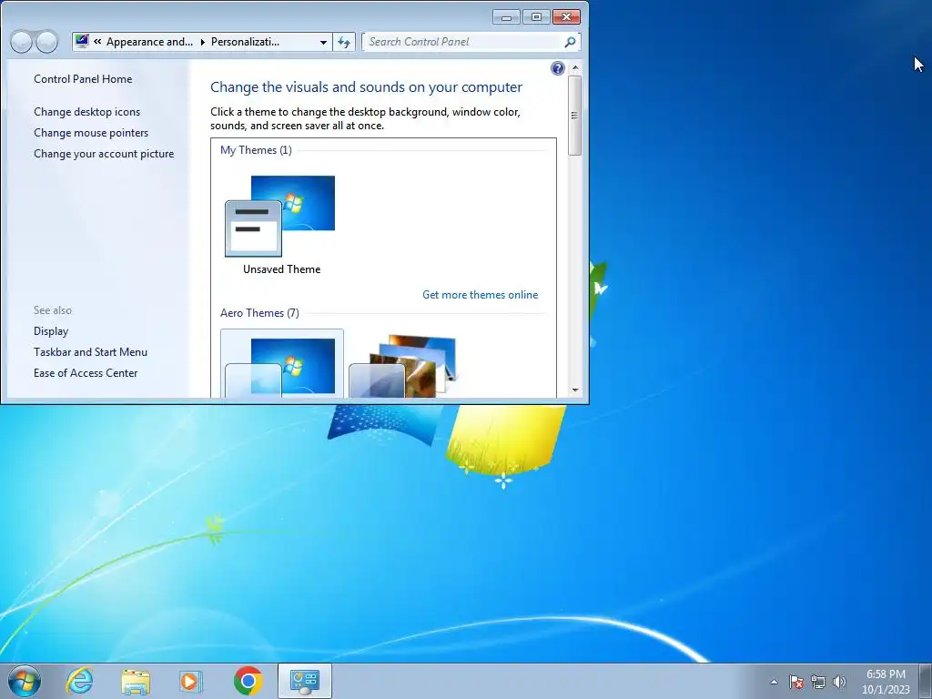The image size is (932, 699).
Task: Click the Help question mark icon
Action: tap(558, 68)
